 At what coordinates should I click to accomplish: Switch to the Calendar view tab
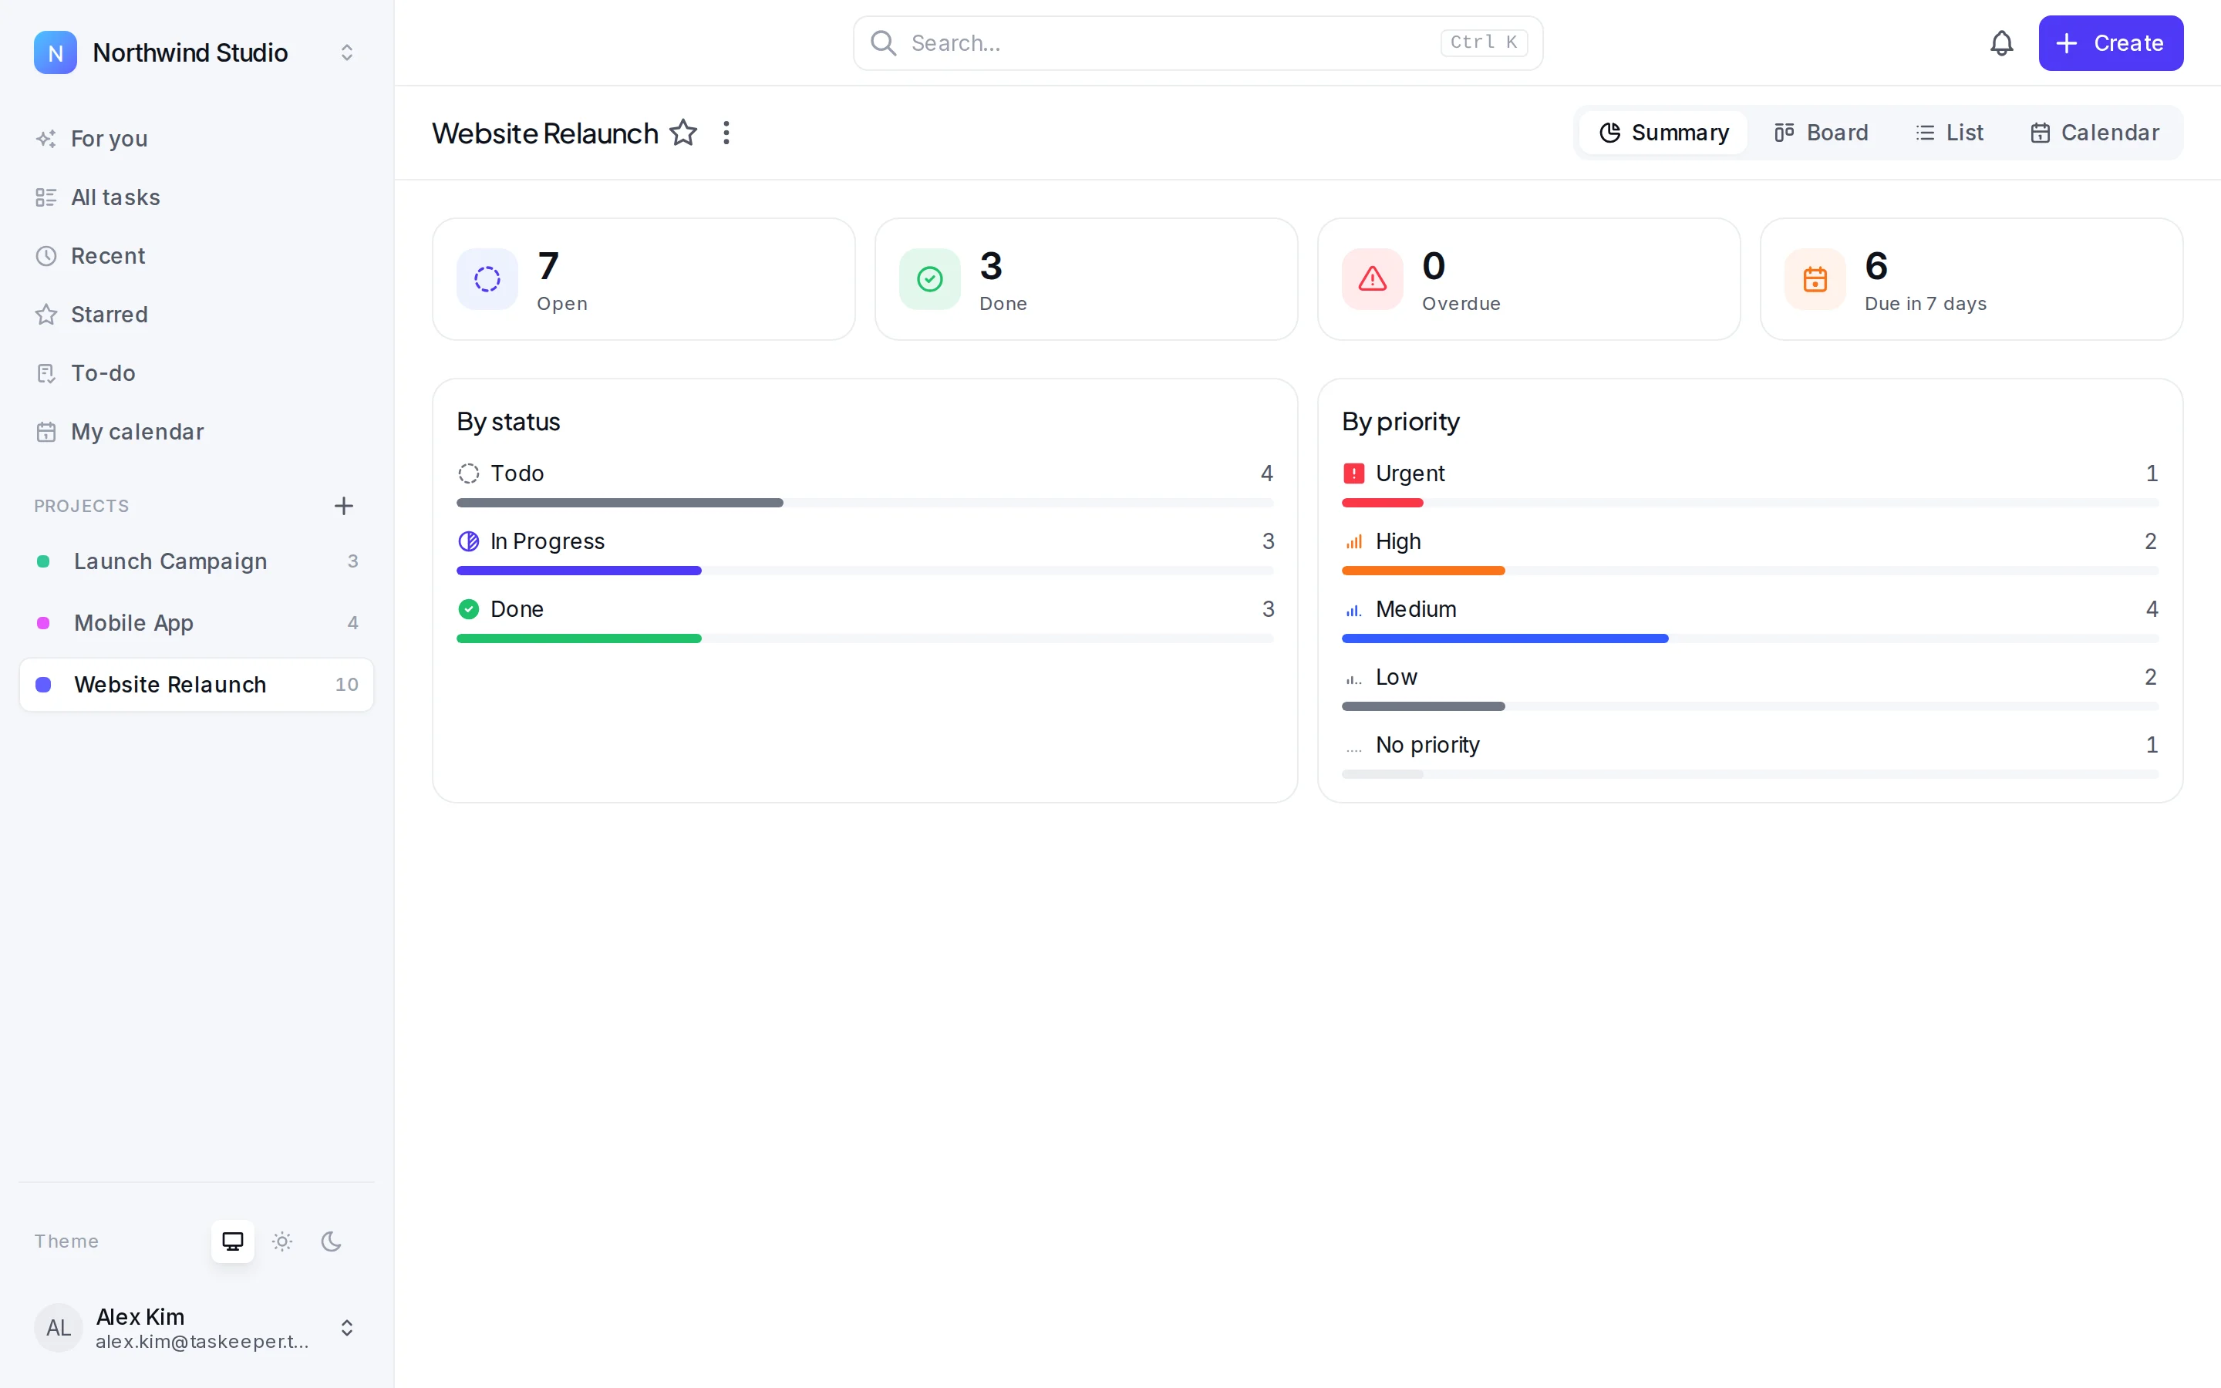(2095, 133)
